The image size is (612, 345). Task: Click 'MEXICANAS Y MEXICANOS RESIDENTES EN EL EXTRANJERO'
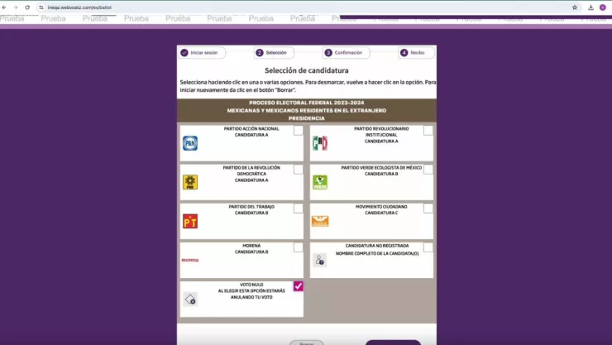(x=307, y=110)
